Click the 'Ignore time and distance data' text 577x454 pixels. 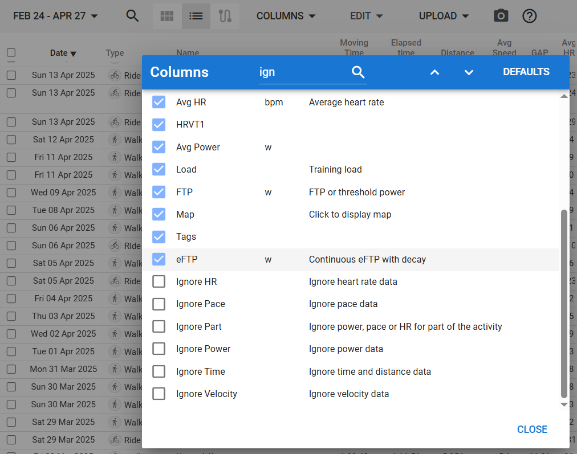point(370,371)
